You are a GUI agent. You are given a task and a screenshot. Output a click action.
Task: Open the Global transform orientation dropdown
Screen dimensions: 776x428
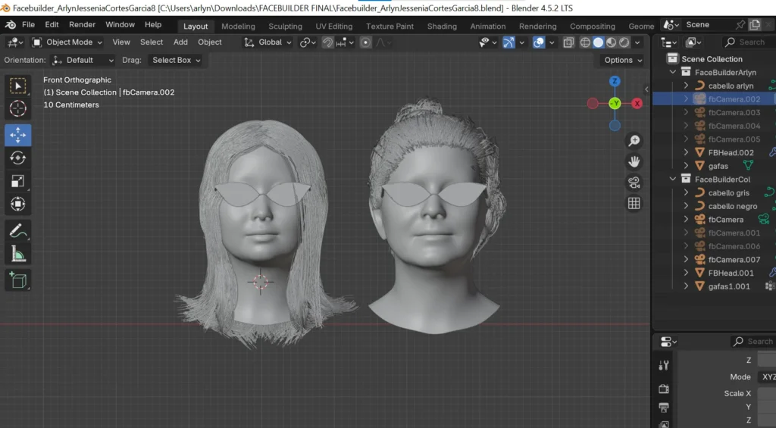269,42
